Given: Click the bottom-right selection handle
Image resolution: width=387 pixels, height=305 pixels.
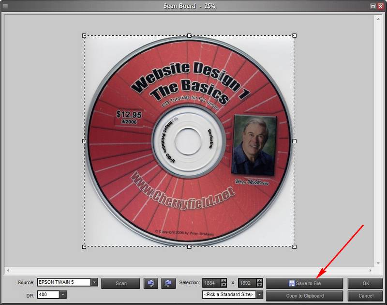Looking at the screenshot, I should point(295,247).
